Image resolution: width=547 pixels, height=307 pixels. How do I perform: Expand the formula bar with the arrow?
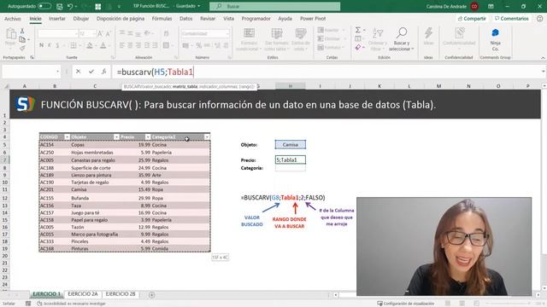544,72
